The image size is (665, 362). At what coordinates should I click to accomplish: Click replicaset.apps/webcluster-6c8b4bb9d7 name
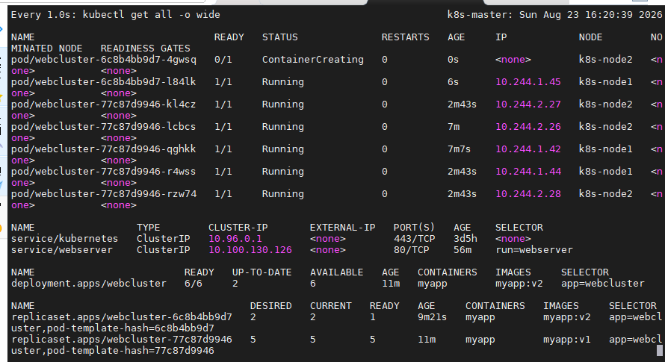(122, 317)
